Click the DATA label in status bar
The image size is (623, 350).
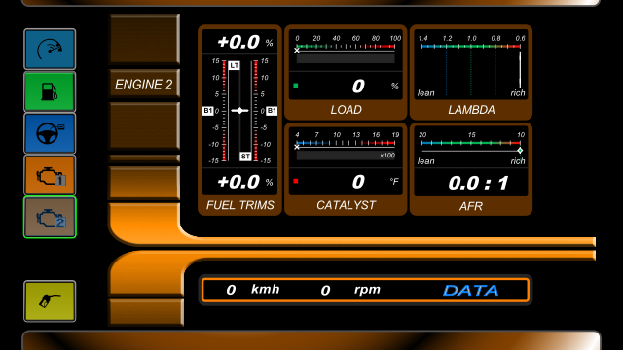coord(471,291)
